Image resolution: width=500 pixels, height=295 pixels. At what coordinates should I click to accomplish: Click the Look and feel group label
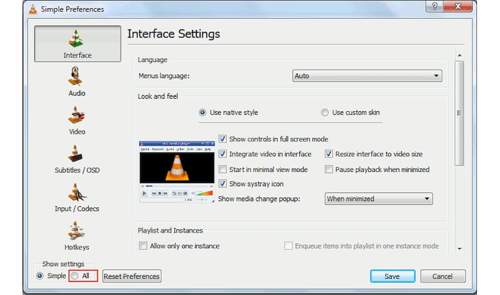click(x=158, y=96)
